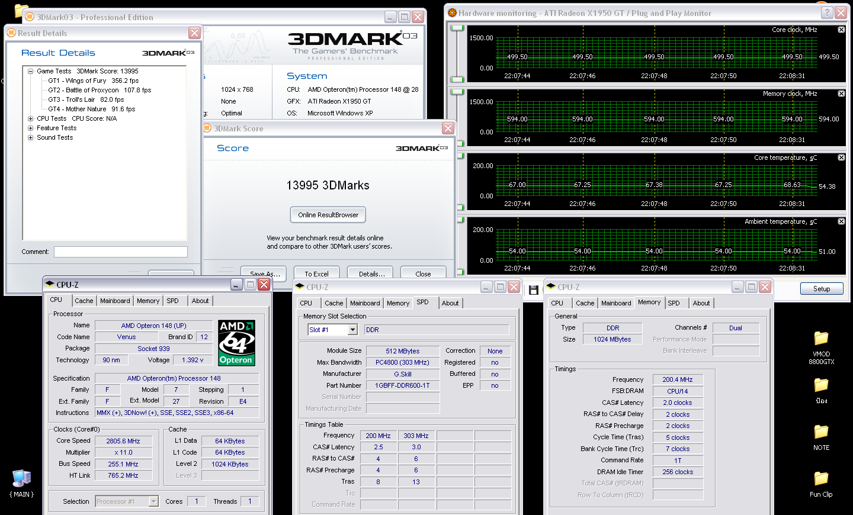853x515 pixels.
Task: Open Setup in Hardware monitoring
Action: [822, 289]
